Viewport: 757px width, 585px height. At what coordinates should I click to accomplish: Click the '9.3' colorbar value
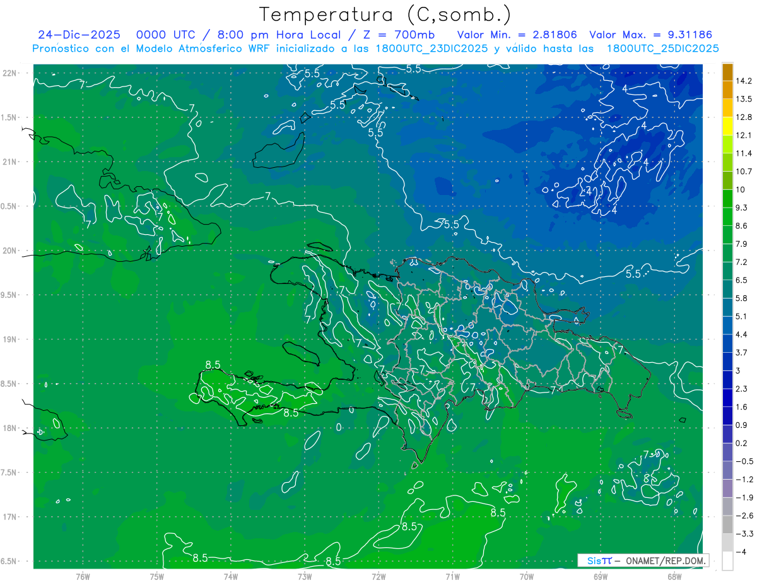pos(742,208)
